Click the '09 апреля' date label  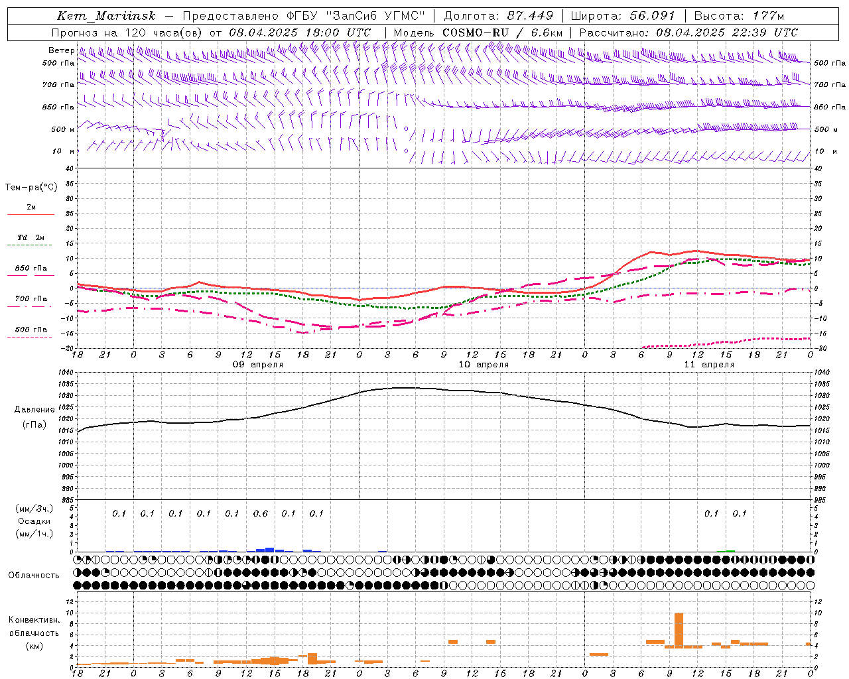click(258, 365)
